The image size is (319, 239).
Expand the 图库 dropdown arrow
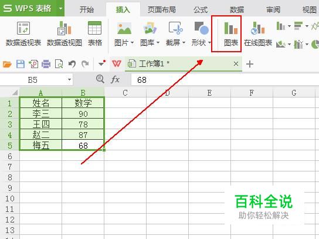click(158, 43)
